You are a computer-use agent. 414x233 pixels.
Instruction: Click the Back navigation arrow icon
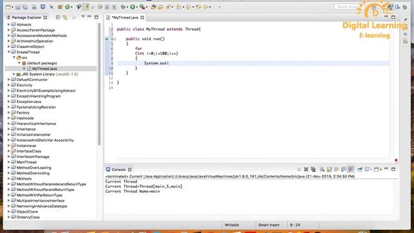(x=206, y=7)
